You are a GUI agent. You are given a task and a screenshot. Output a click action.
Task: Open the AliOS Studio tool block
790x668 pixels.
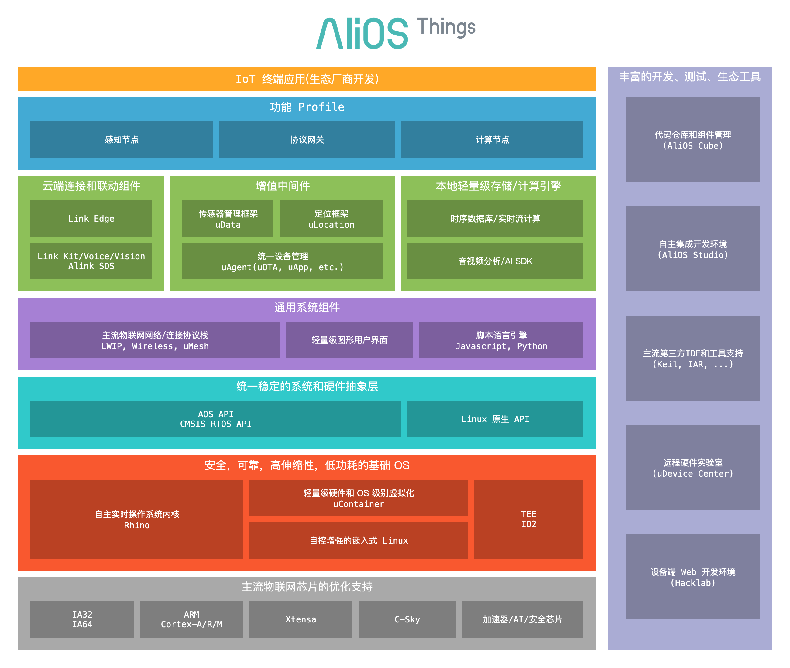(692, 249)
